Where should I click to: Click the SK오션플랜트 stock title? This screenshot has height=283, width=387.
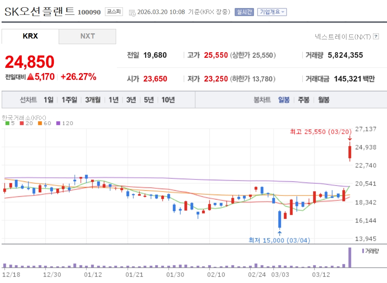(39, 12)
